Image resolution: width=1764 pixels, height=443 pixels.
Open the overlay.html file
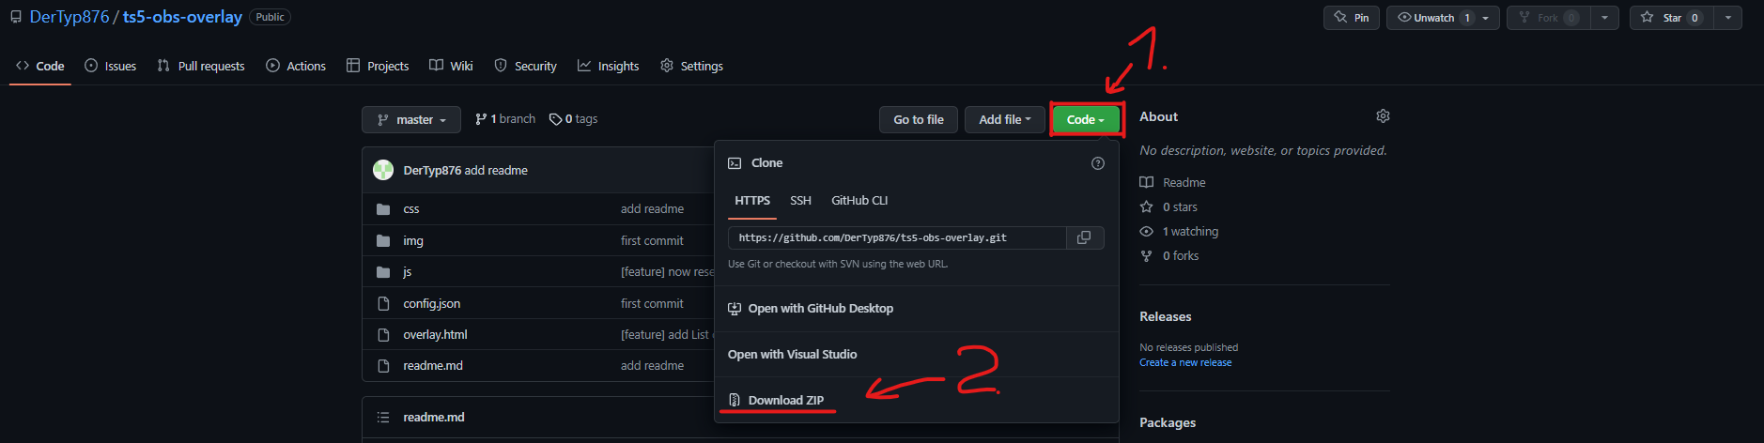435,335
